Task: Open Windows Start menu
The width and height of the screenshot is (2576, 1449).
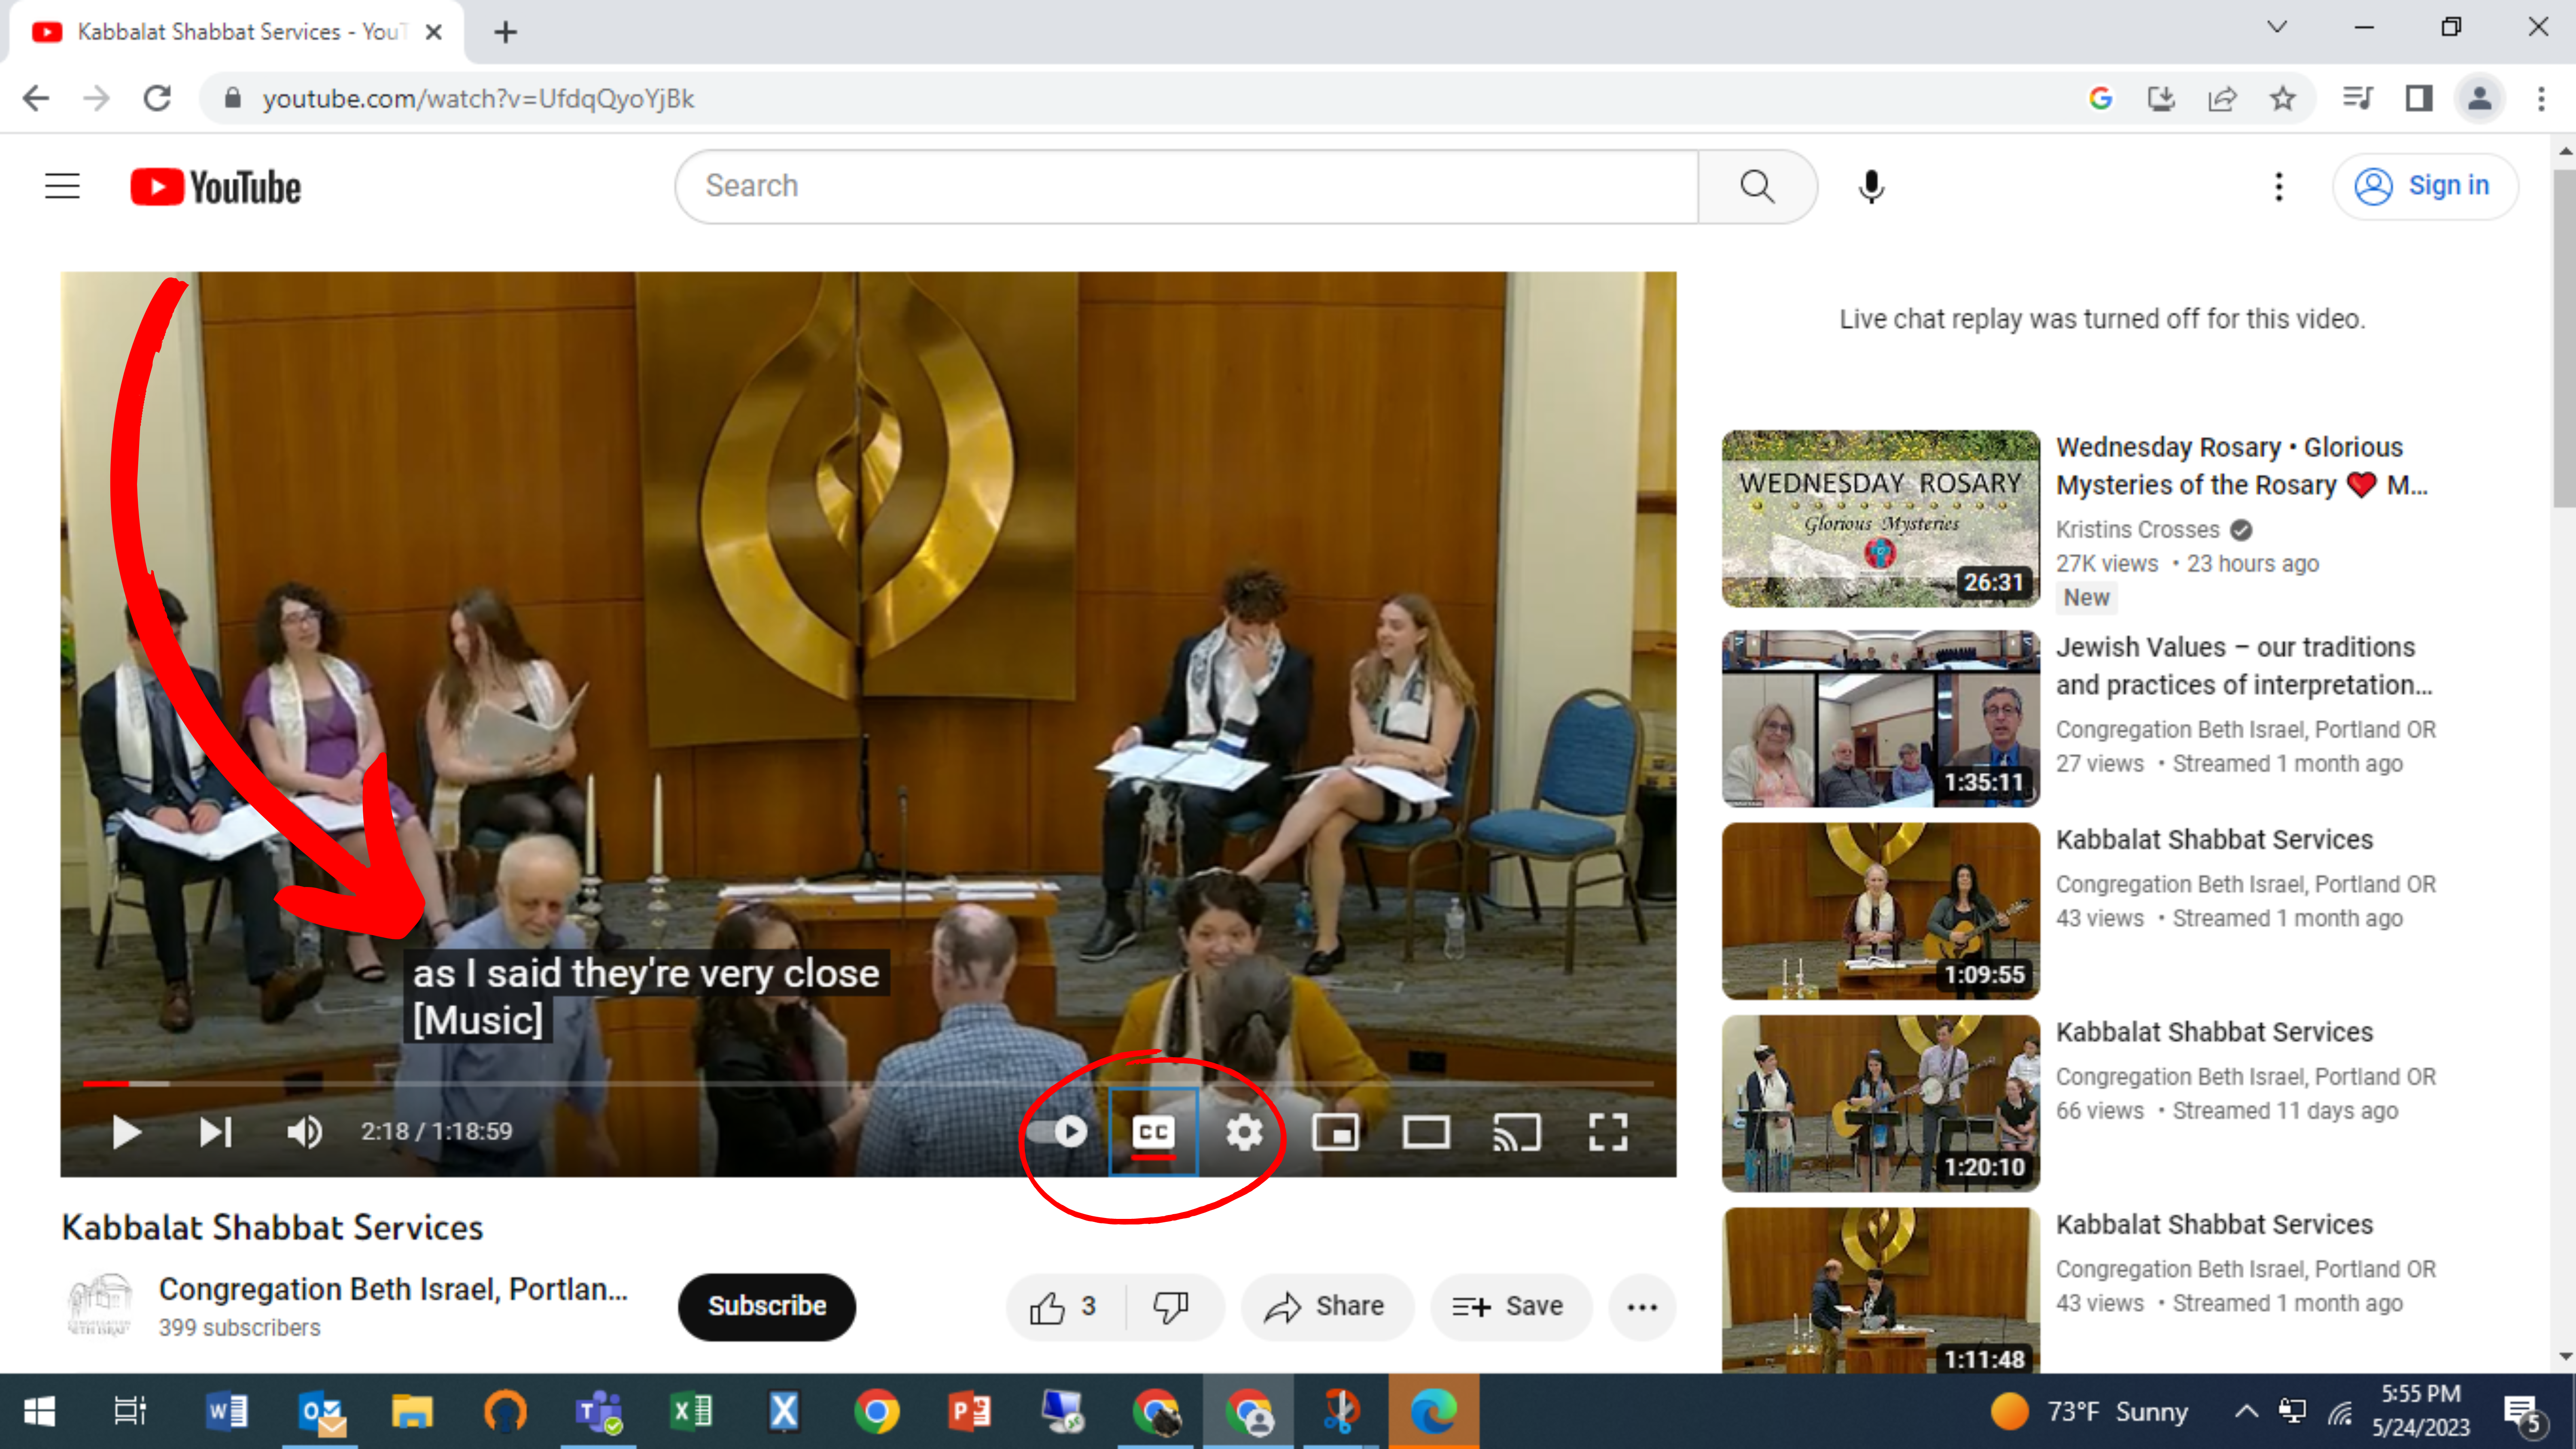Action: (x=40, y=1411)
